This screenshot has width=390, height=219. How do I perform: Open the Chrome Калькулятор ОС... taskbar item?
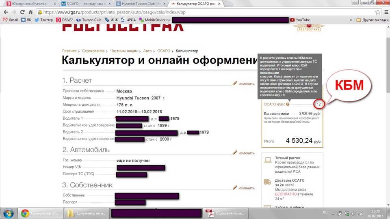tap(40, 213)
